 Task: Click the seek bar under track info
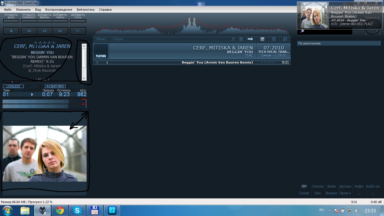pyautogui.click(x=44, y=82)
